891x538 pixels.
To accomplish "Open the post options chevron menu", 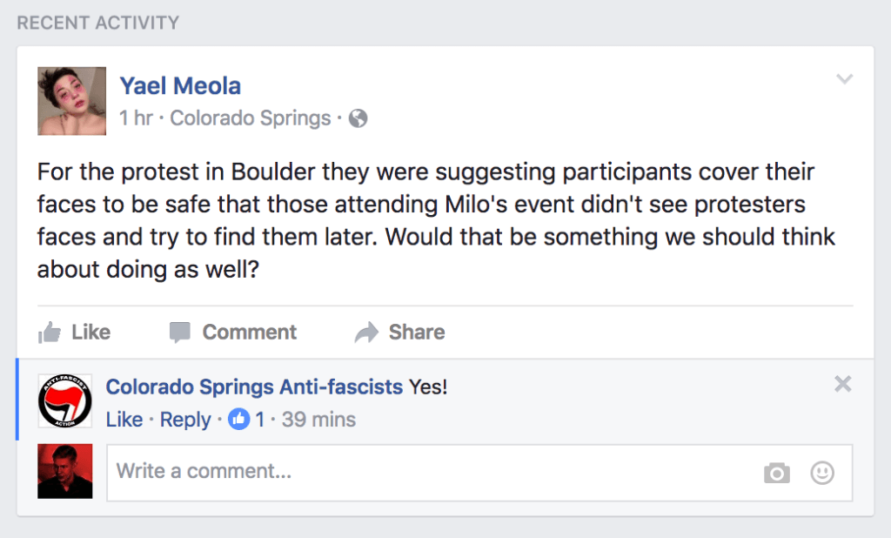I will (845, 79).
